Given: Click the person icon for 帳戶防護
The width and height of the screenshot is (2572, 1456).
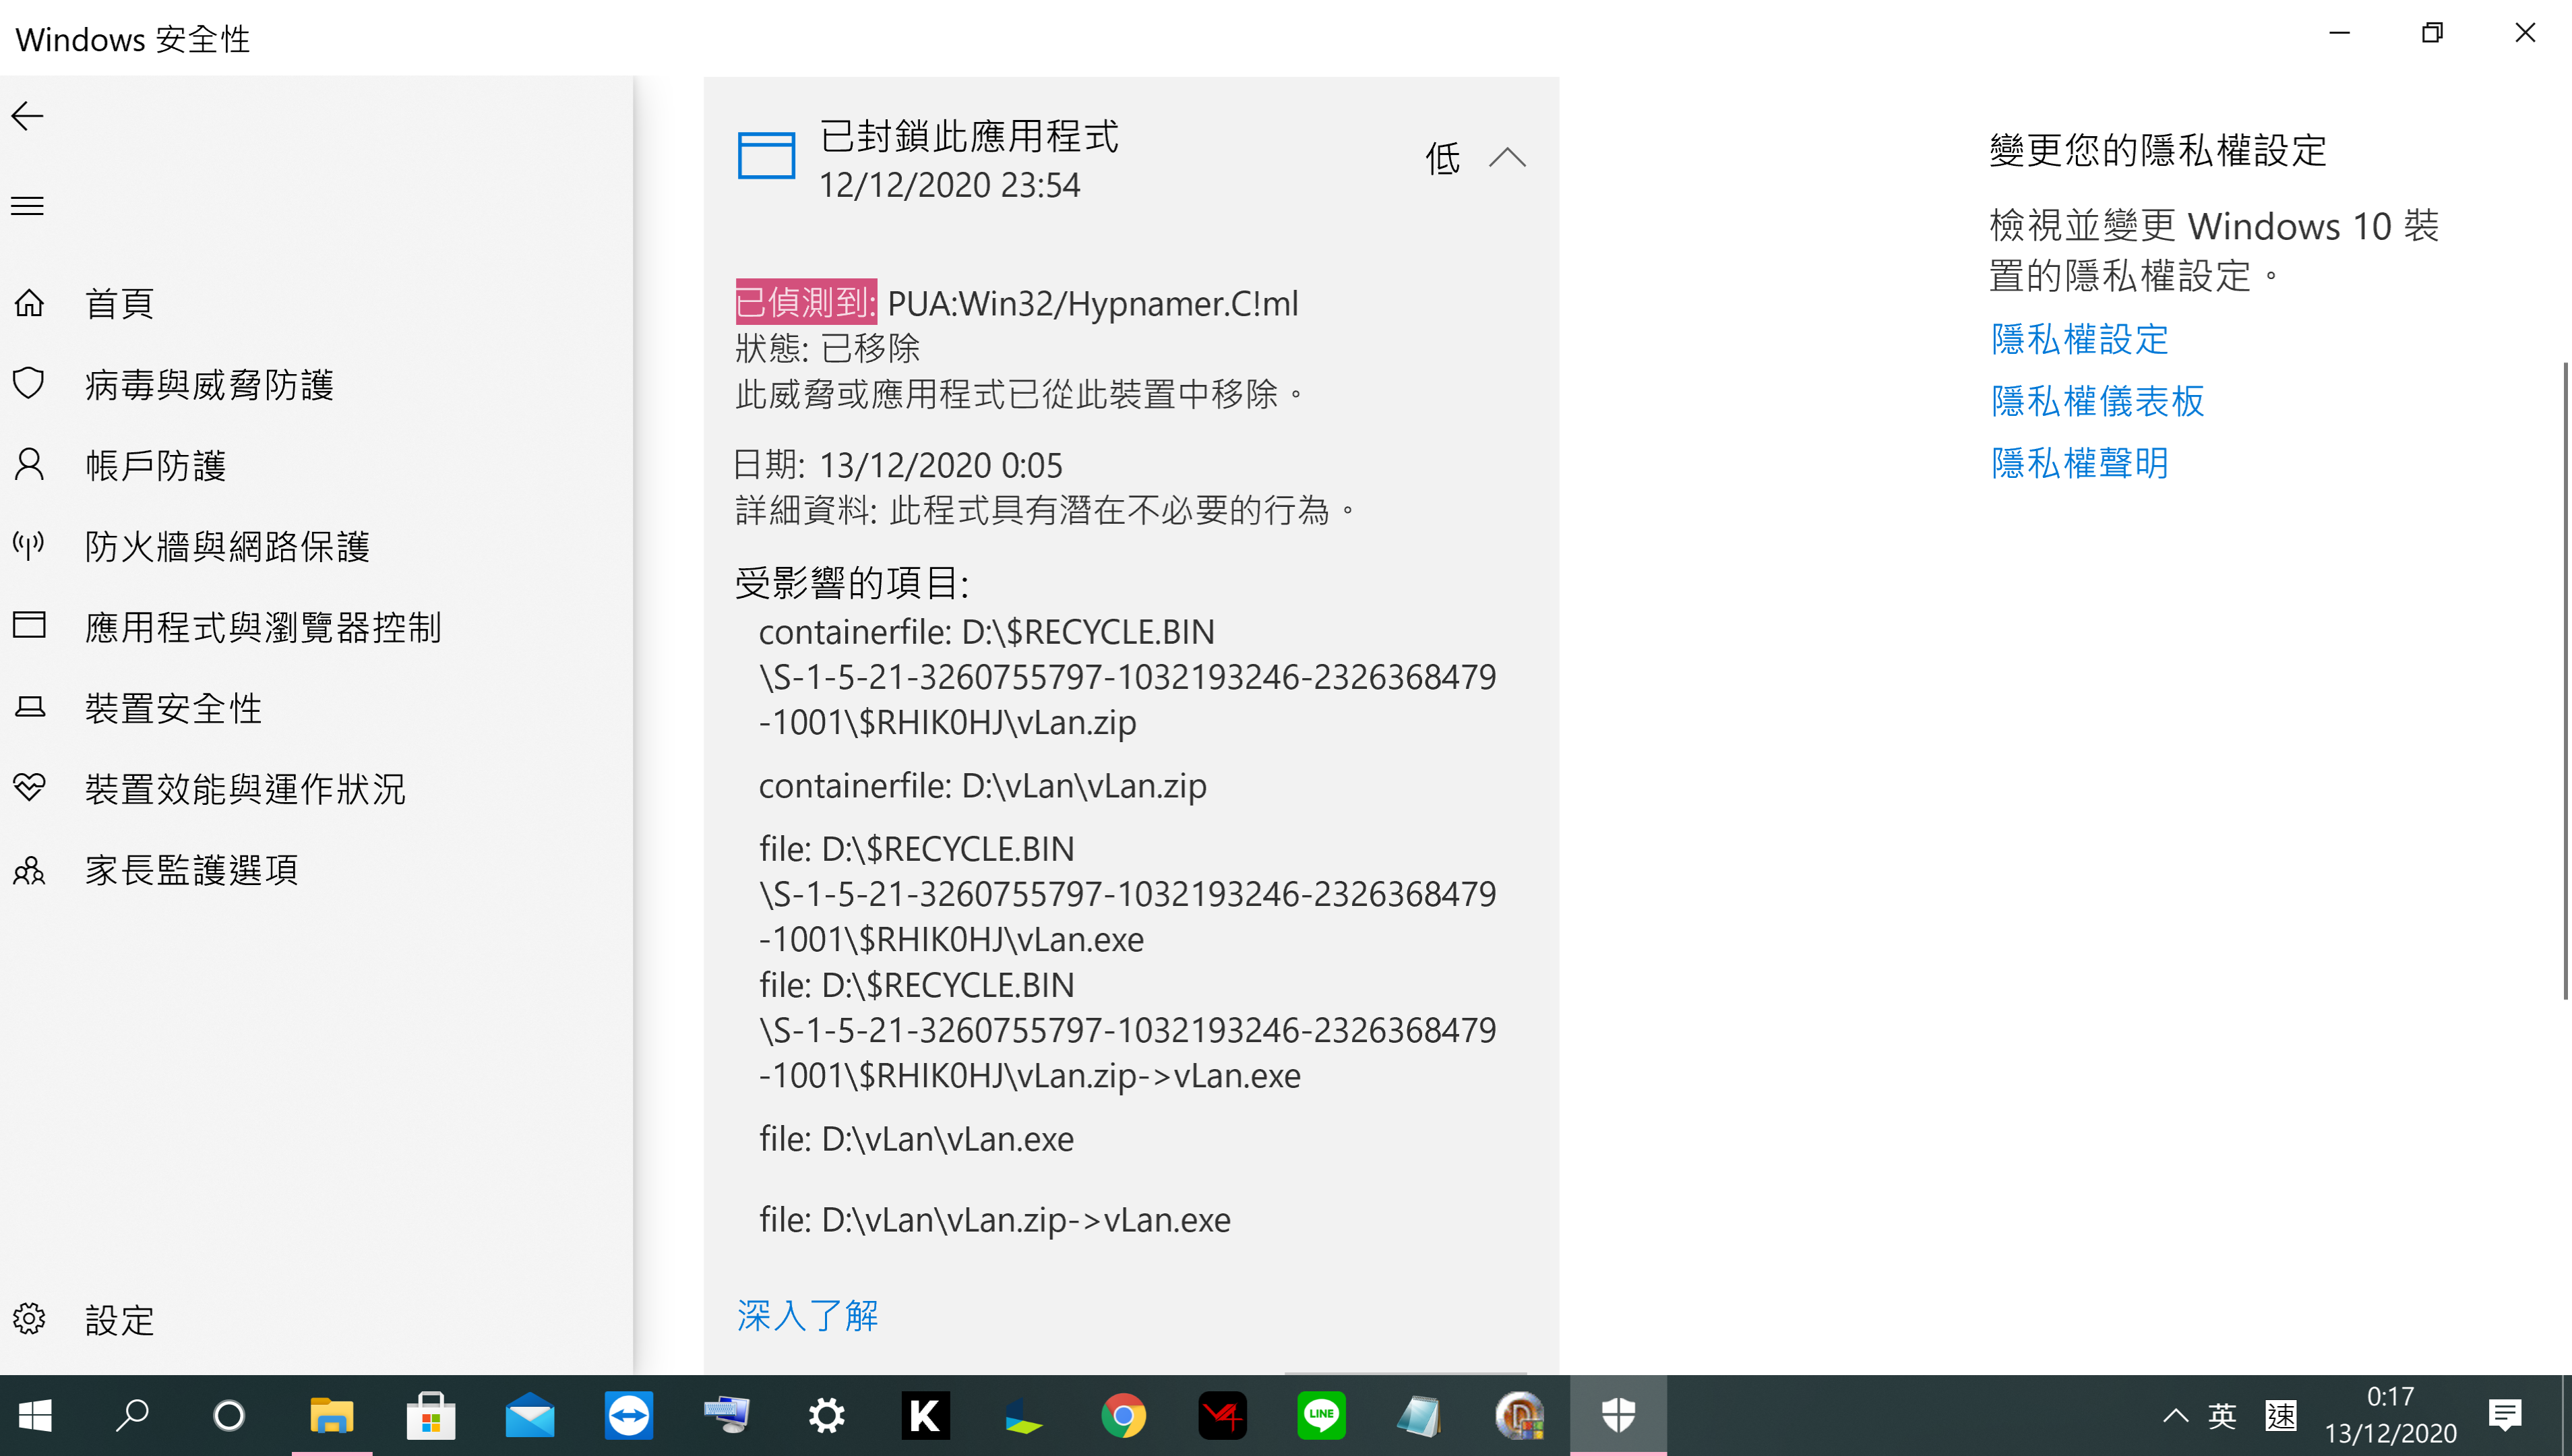Looking at the screenshot, I should (29, 464).
